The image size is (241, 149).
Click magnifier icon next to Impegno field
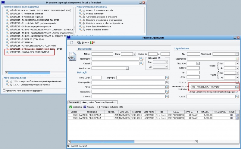(x=167, y=78)
